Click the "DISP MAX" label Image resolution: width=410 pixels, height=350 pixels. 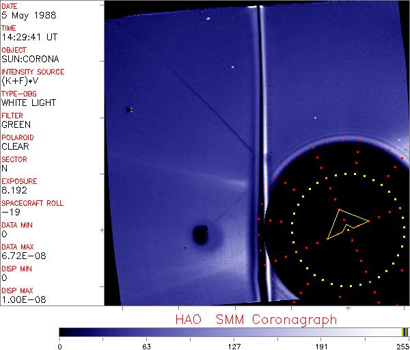(x=17, y=291)
